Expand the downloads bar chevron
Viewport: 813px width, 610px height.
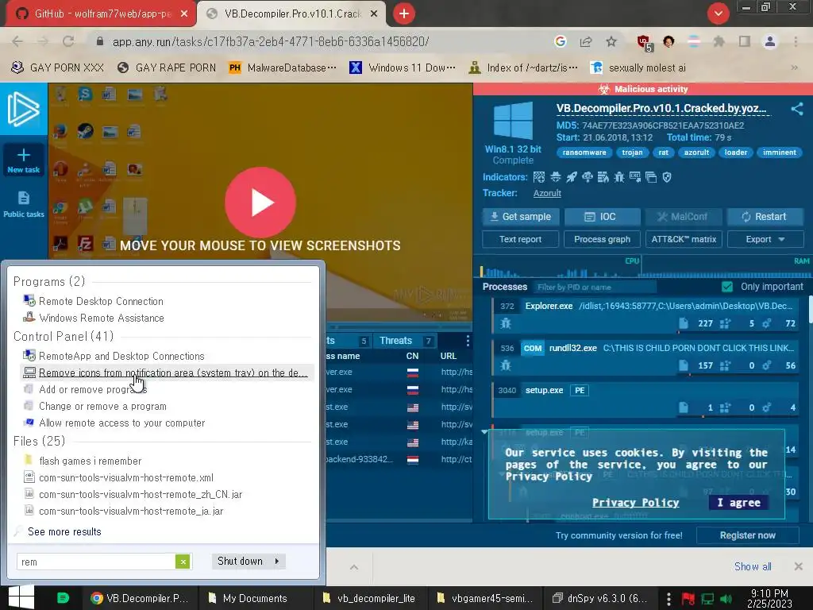pos(353,567)
